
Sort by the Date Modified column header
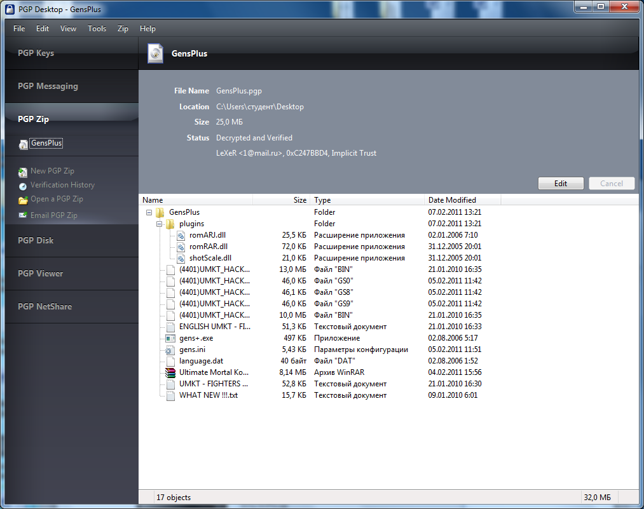(462, 200)
